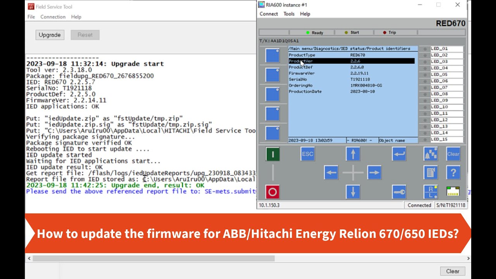
Task: Click the Clear button below the log
Action: (453, 271)
